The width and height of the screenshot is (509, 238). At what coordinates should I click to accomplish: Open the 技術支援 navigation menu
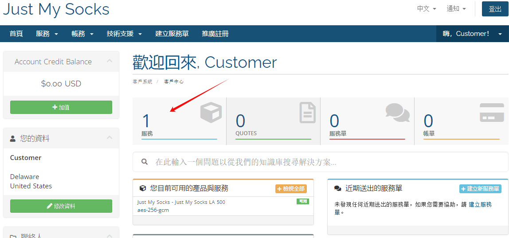[124, 34]
